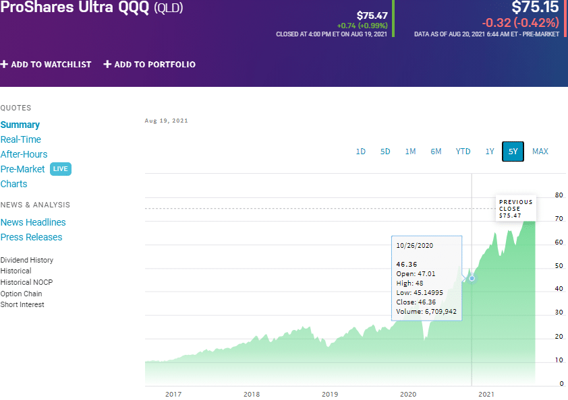Click the QLD ticker symbol in the title
568x400 pixels.
pos(169,7)
